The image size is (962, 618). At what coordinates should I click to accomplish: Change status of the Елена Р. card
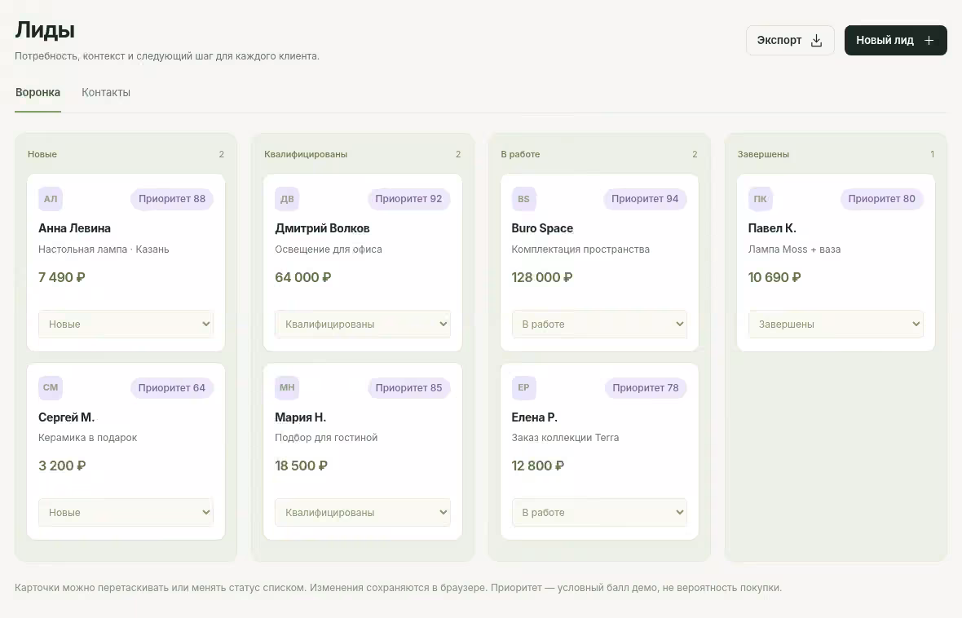pyautogui.click(x=599, y=513)
